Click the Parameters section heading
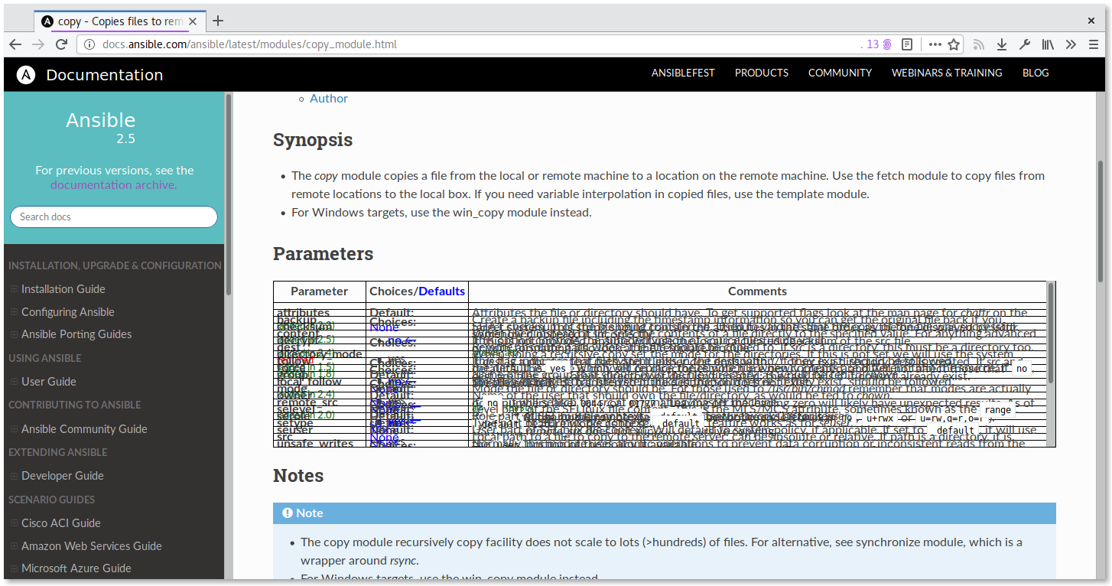The height and width of the screenshot is (586, 1112). coord(323,253)
